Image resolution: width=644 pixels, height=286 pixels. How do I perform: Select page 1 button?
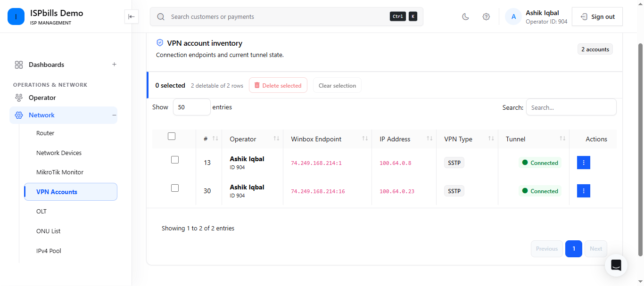tap(574, 249)
